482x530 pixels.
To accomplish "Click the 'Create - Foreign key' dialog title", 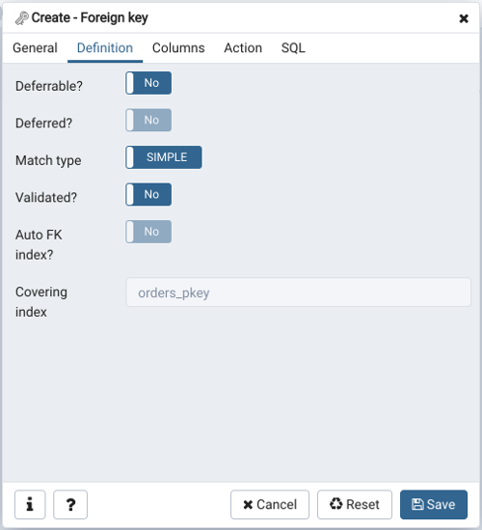I will pos(90,17).
